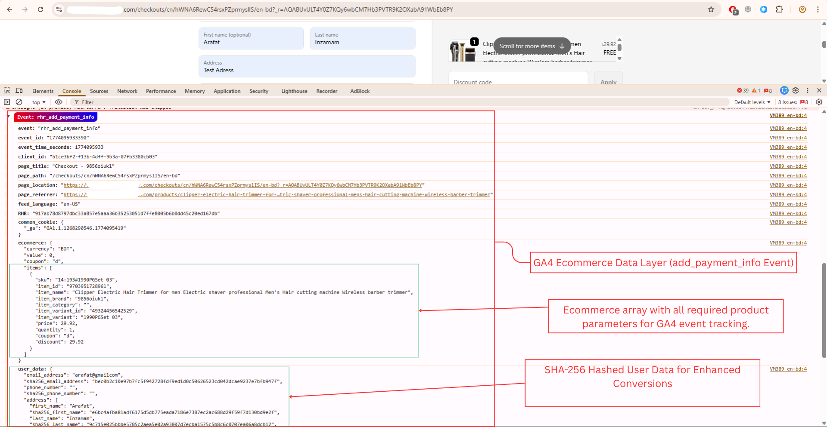
Task: Click the Scroll for more items button
Action: (532, 46)
